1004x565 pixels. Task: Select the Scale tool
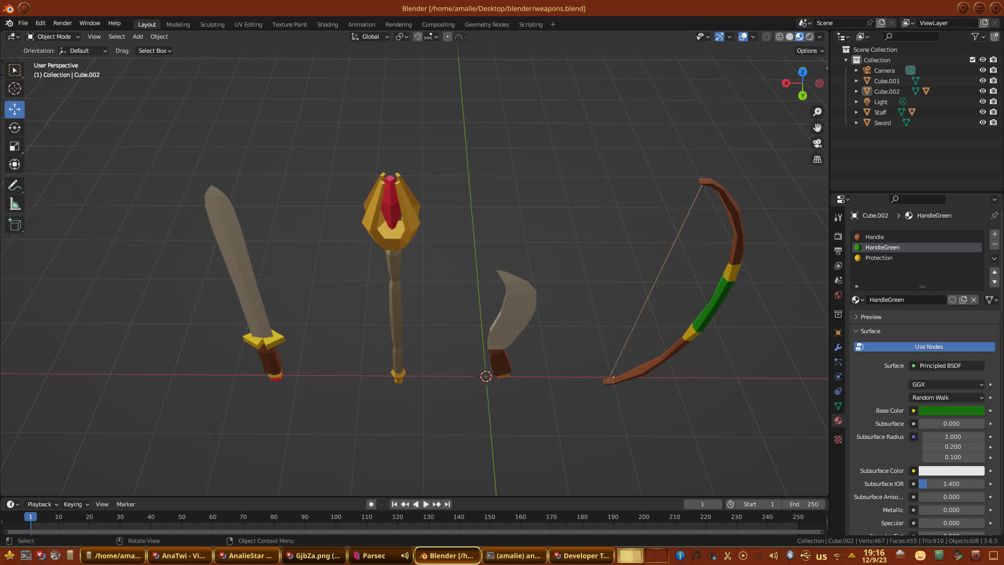[x=15, y=146]
